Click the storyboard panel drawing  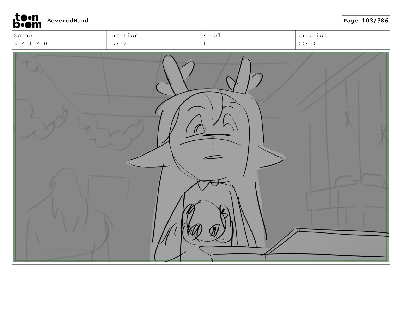(201, 157)
